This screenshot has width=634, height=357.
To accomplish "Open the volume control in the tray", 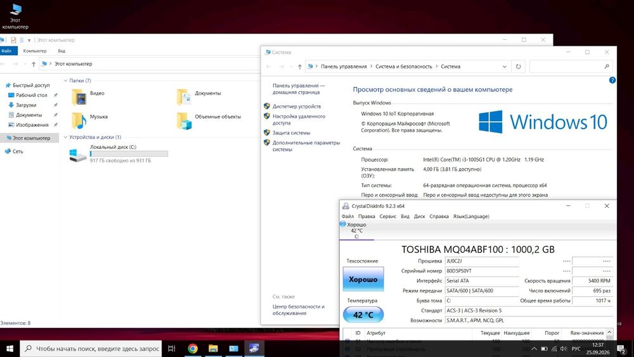I will (563, 349).
